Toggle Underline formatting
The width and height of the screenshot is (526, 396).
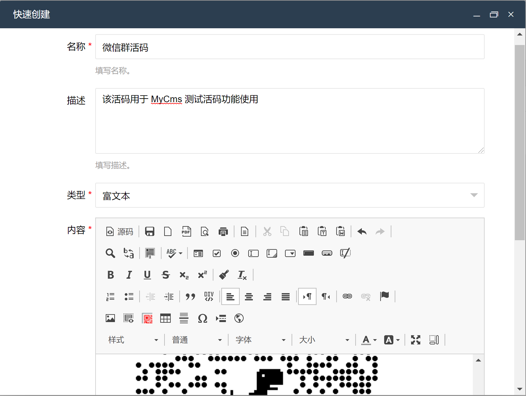click(147, 275)
